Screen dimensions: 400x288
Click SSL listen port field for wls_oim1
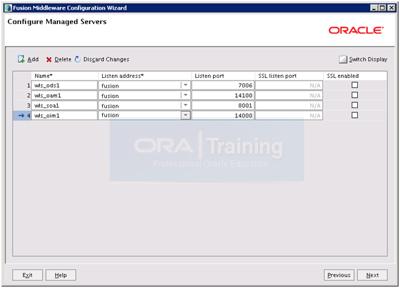pyautogui.click(x=289, y=116)
